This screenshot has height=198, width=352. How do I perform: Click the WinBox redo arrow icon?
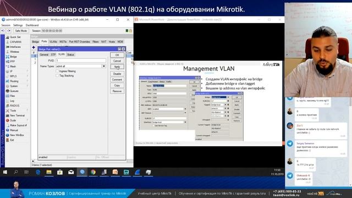[9, 31]
